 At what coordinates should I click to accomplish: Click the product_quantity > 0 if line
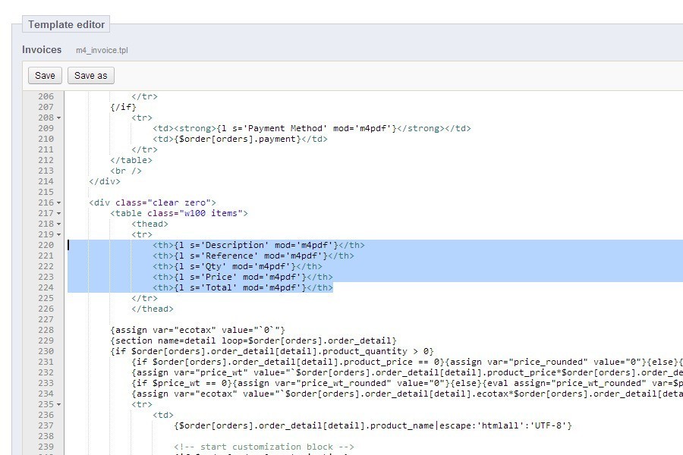point(272,351)
